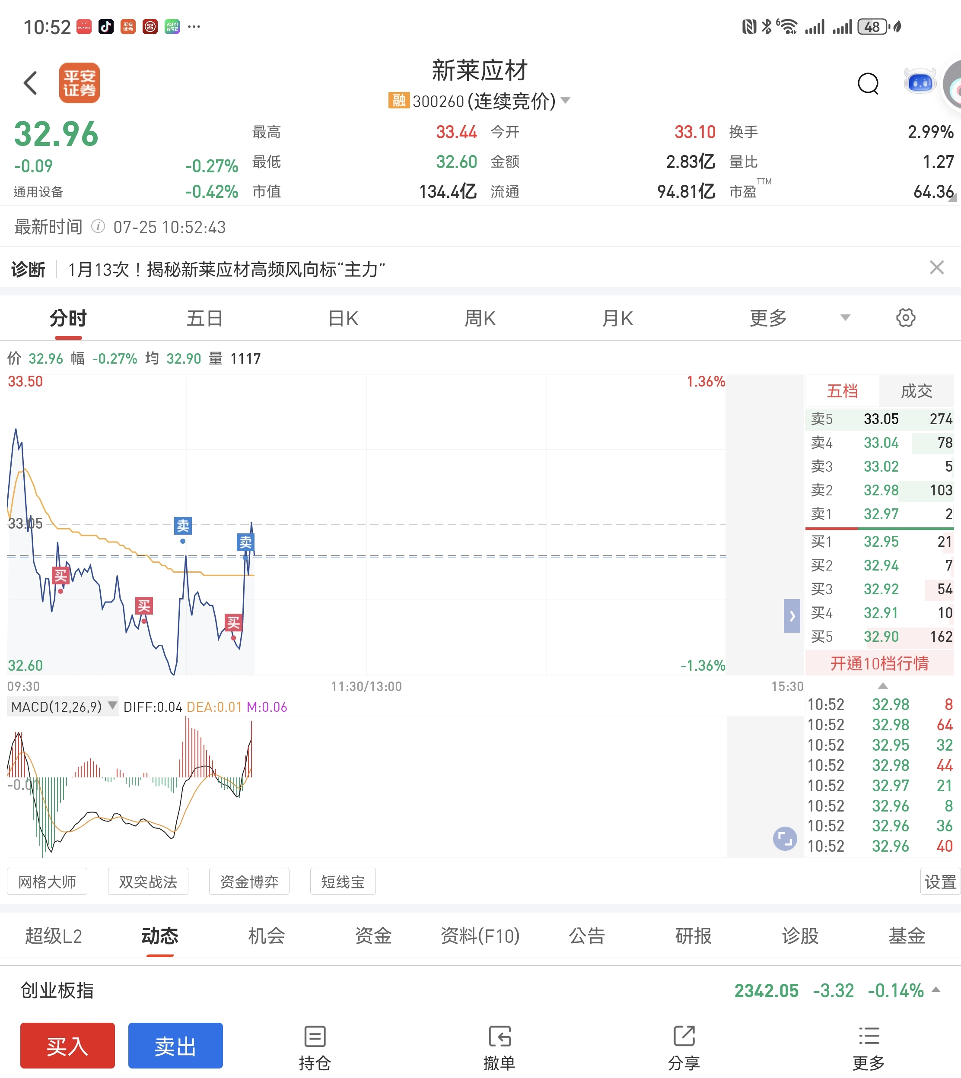Collapse trade list with up triangle
This screenshot has width=961, height=1078.
click(883, 686)
